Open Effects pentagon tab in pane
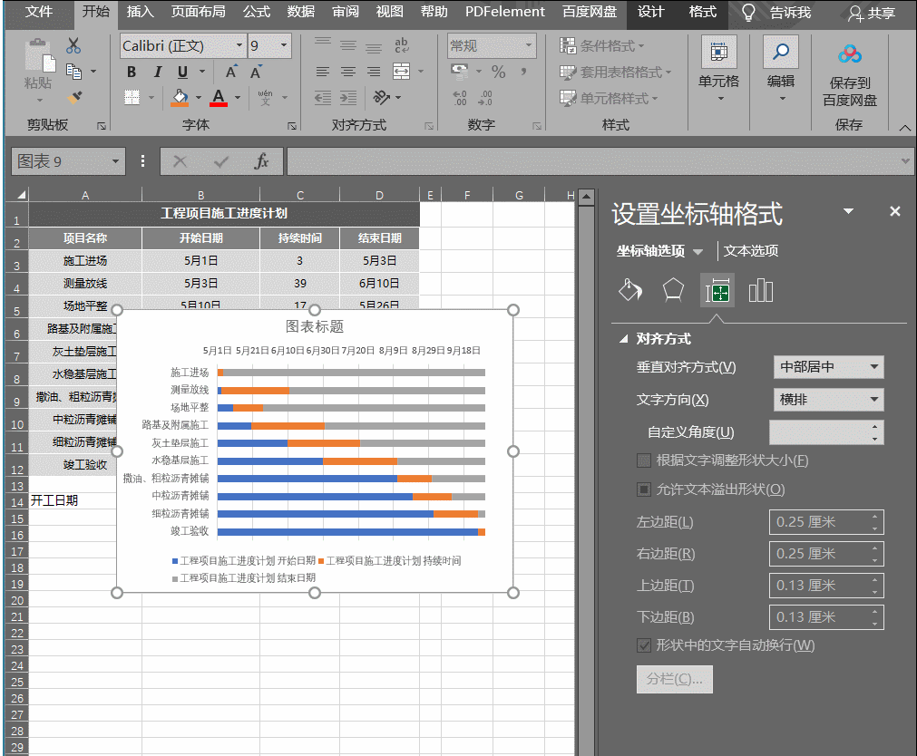Screen dimensions: 917x756 [x=673, y=290]
